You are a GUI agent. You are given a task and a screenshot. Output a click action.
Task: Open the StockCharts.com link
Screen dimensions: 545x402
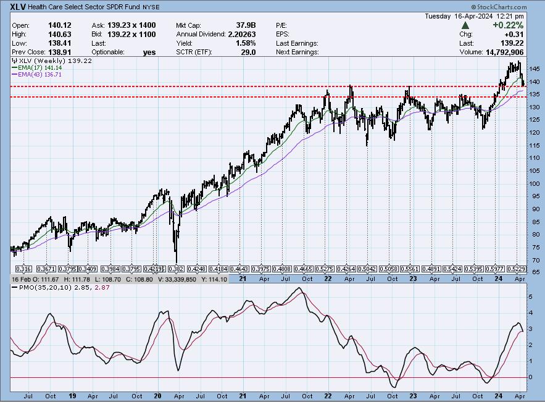(502, 7)
